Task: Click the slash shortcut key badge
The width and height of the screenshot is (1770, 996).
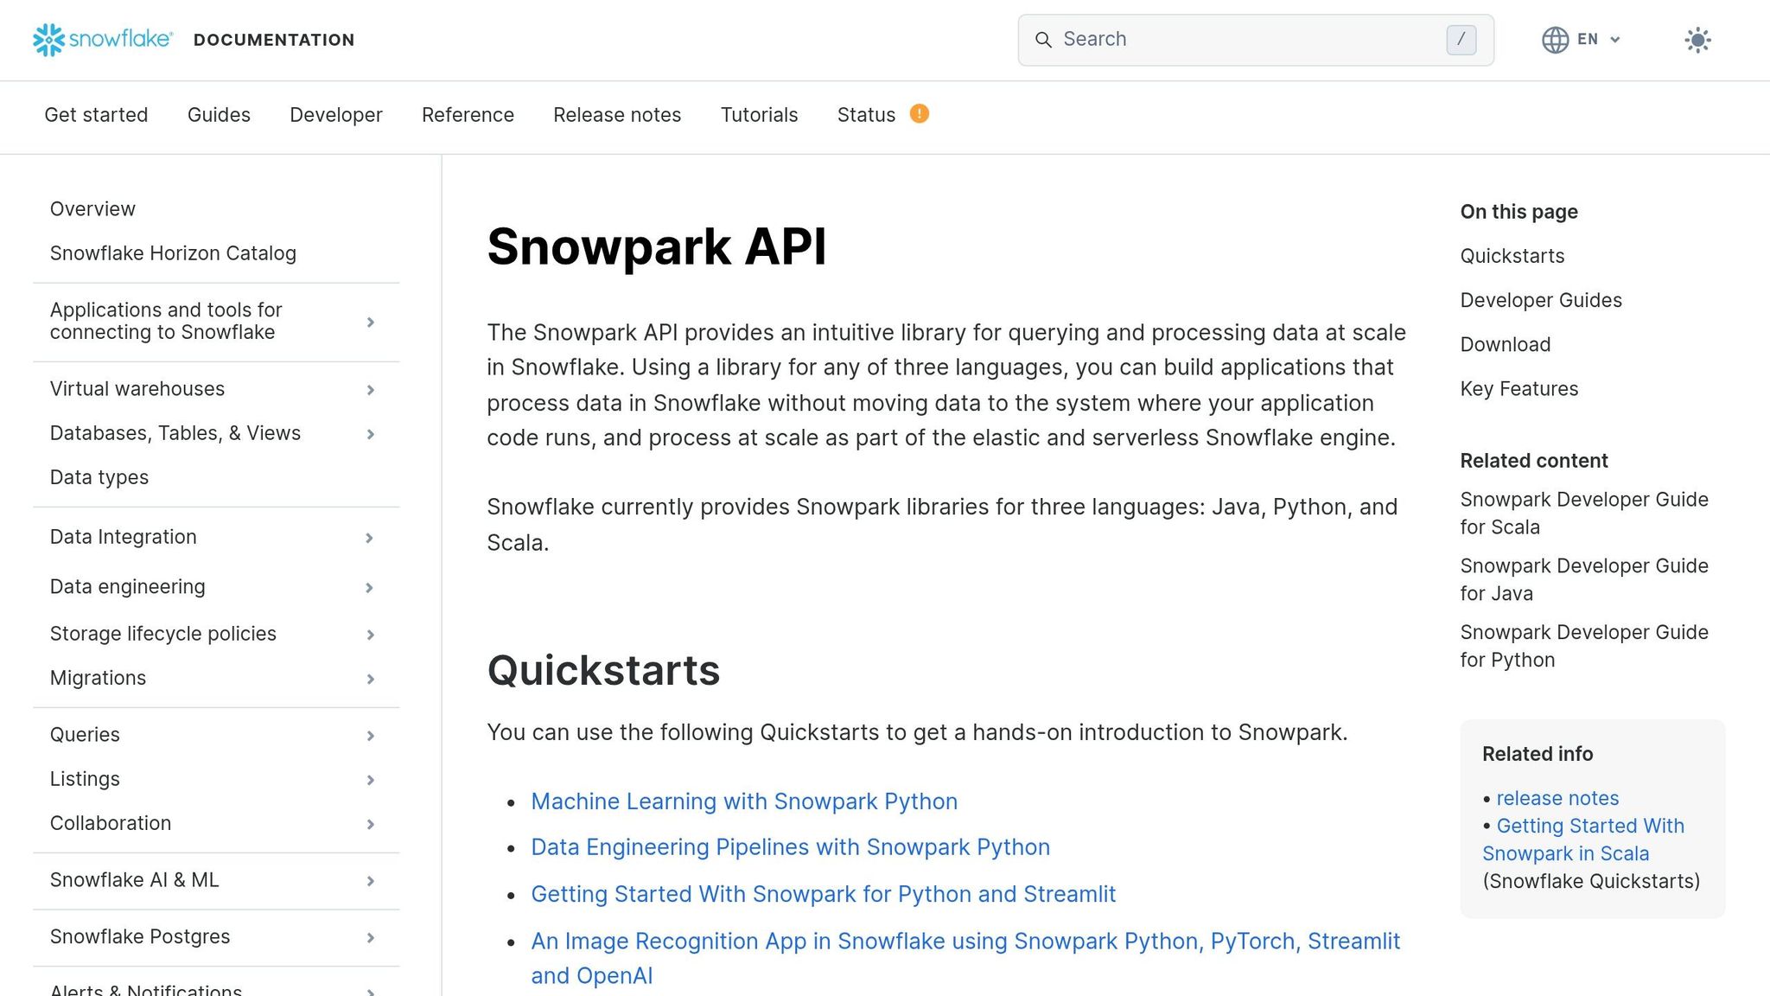Action: tap(1461, 40)
